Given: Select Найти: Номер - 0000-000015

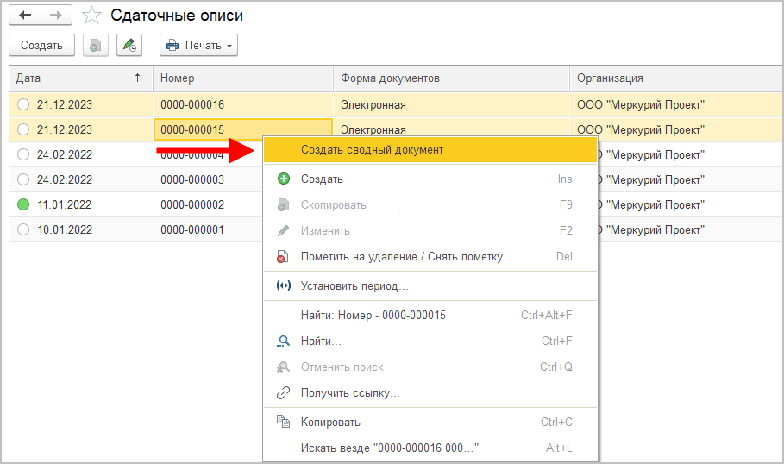Looking at the screenshot, I should pos(373,316).
